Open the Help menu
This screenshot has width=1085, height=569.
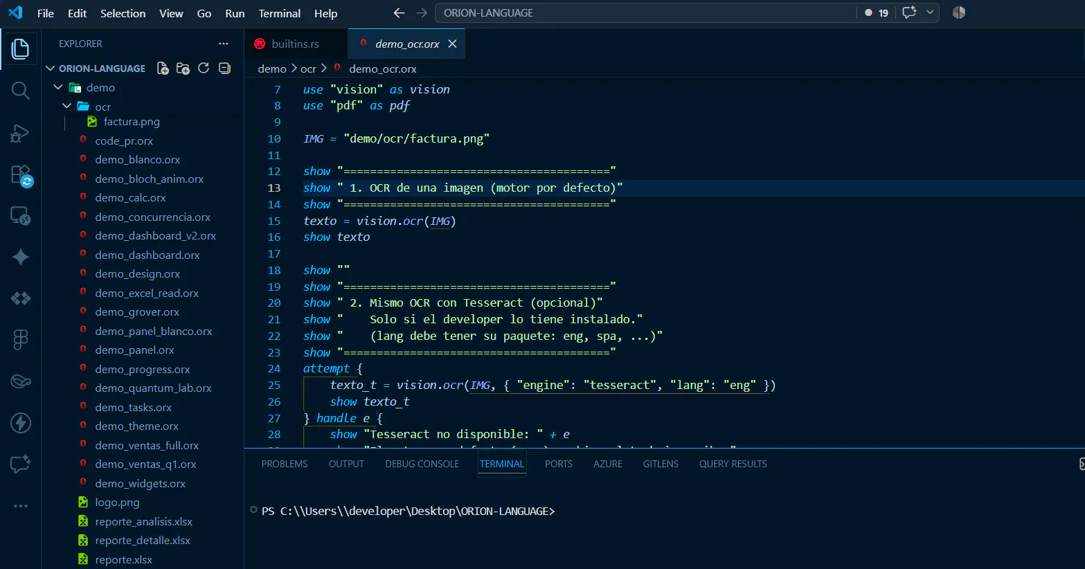(x=325, y=13)
